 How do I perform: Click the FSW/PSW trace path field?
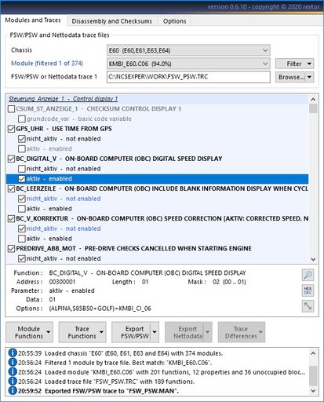point(188,77)
